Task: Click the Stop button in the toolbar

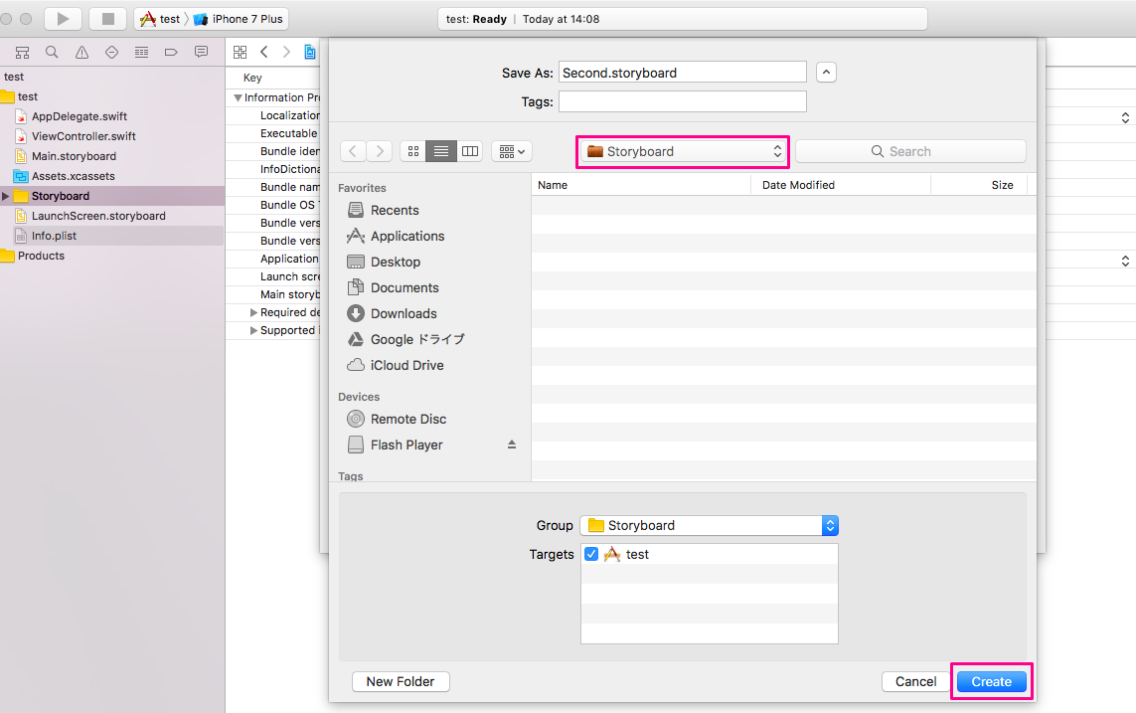Action: (108, 18)
